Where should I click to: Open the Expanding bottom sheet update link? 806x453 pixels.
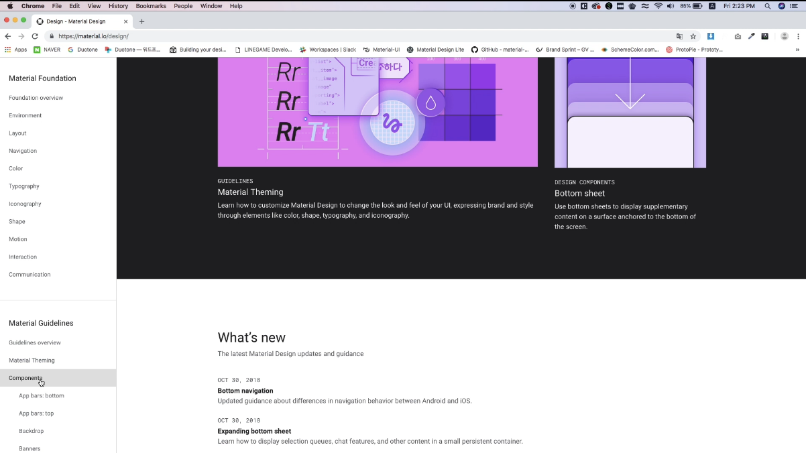tap(254, 431)
